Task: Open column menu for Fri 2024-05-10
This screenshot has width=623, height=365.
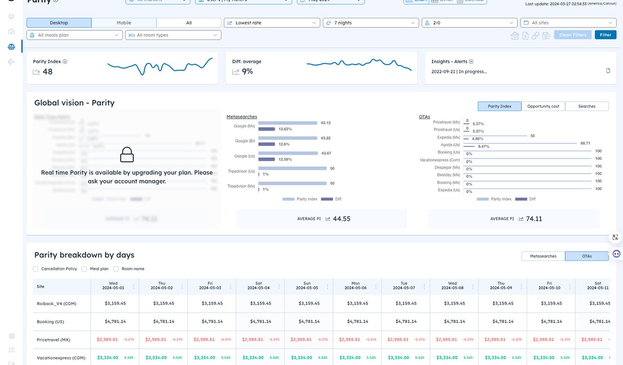Action: pyautogui.click(x=570, y=286)
